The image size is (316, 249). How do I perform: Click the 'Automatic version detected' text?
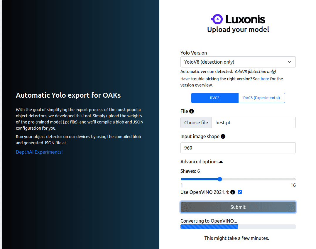(x=228, y=72)
